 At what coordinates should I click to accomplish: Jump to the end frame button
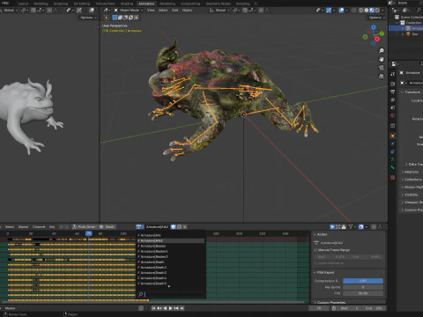pos(182,308)
